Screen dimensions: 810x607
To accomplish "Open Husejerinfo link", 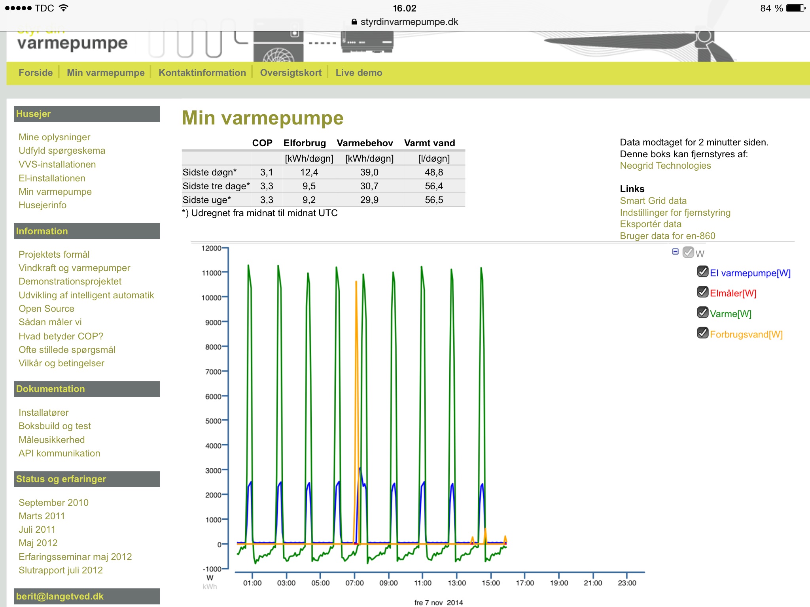I will 42,205.
